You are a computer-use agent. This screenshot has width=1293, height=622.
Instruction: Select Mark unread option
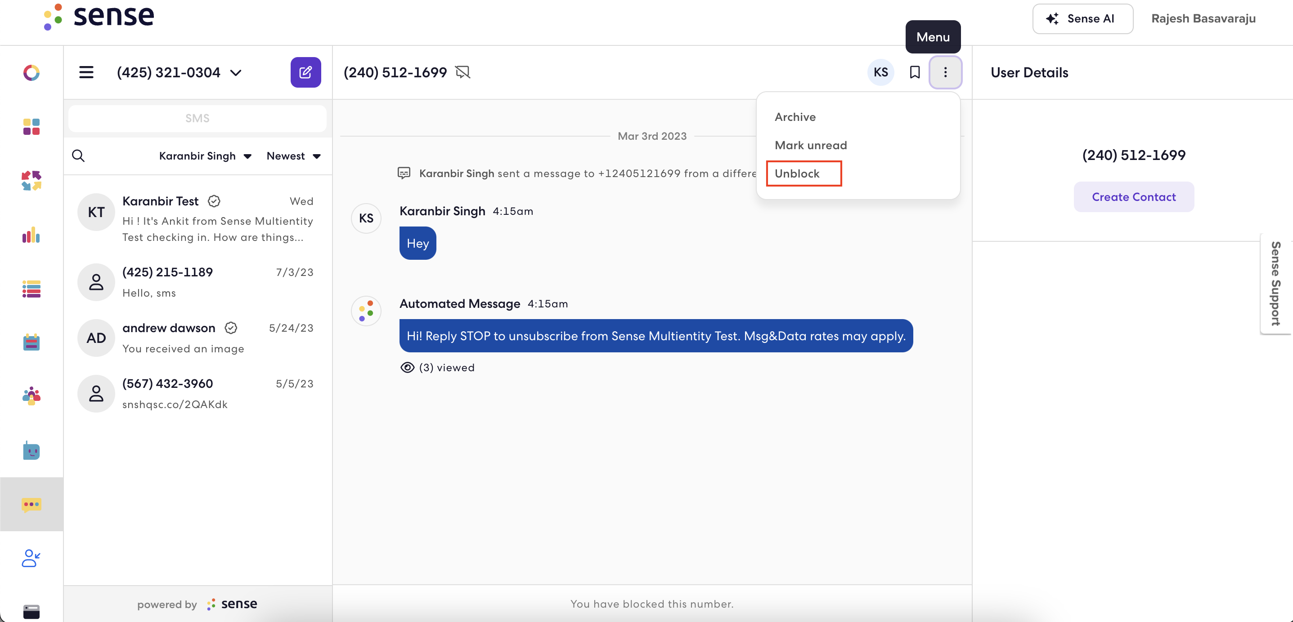point(811,146)
